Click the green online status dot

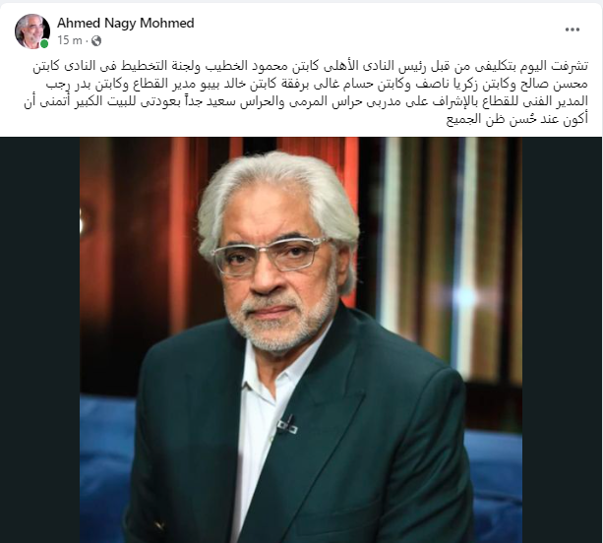pyautogui.click(x=44, y=44)
